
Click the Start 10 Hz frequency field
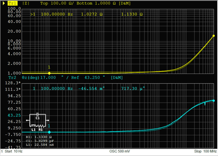[13, 151]
